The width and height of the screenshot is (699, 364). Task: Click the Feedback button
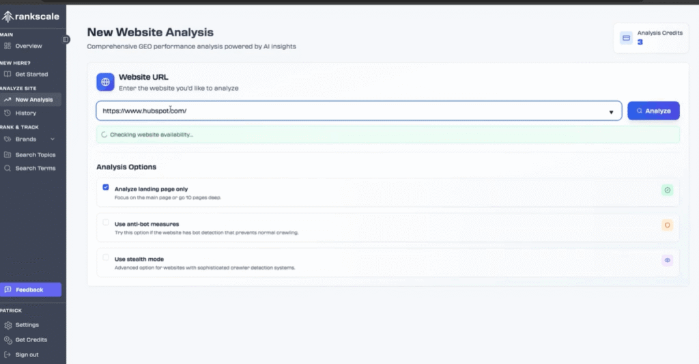click(x=30, y=290)
